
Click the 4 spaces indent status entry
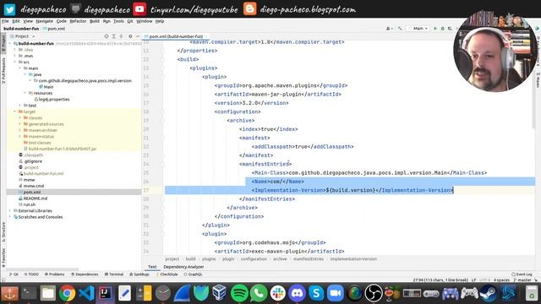[501, 280]
